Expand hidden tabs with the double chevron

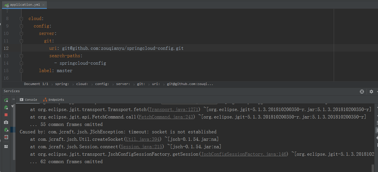tap(13, 99)
